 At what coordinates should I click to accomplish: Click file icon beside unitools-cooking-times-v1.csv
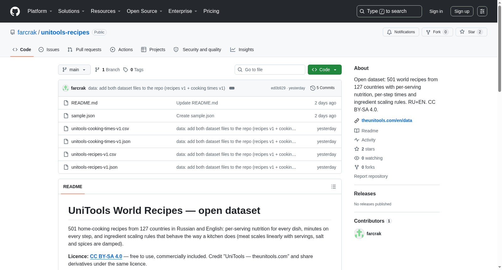click(x=66, y=129)
